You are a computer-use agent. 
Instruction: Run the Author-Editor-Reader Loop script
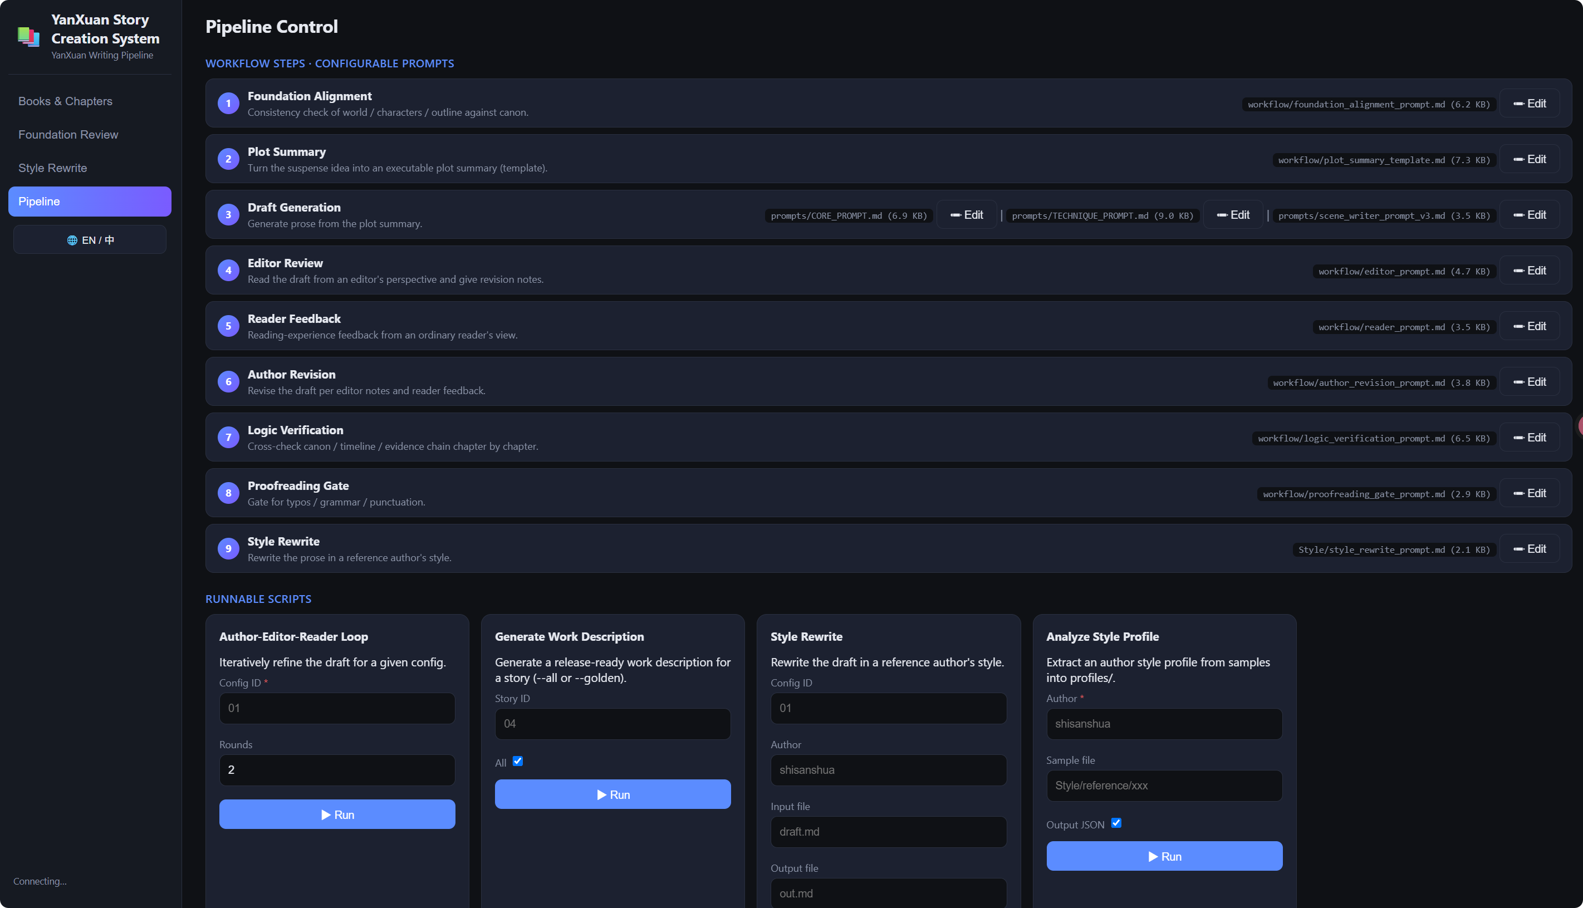(337, 814)
